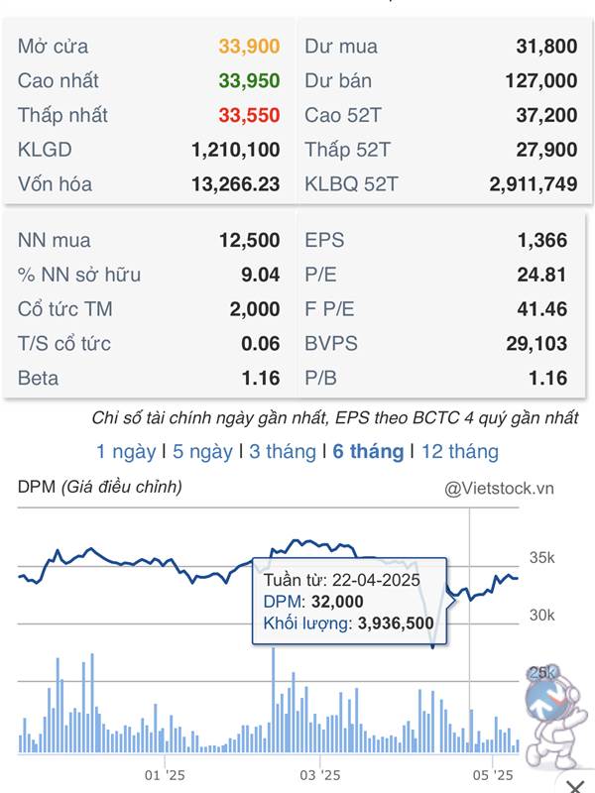Image resolution: width=595 pixels, height=793 pixels.
Task: Click the astronaut mascot floating icon
Action: pos(553,716)
